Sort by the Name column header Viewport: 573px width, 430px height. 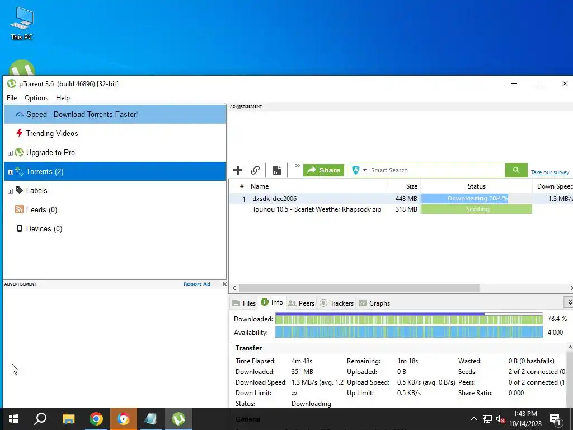[x=317, y=186]
